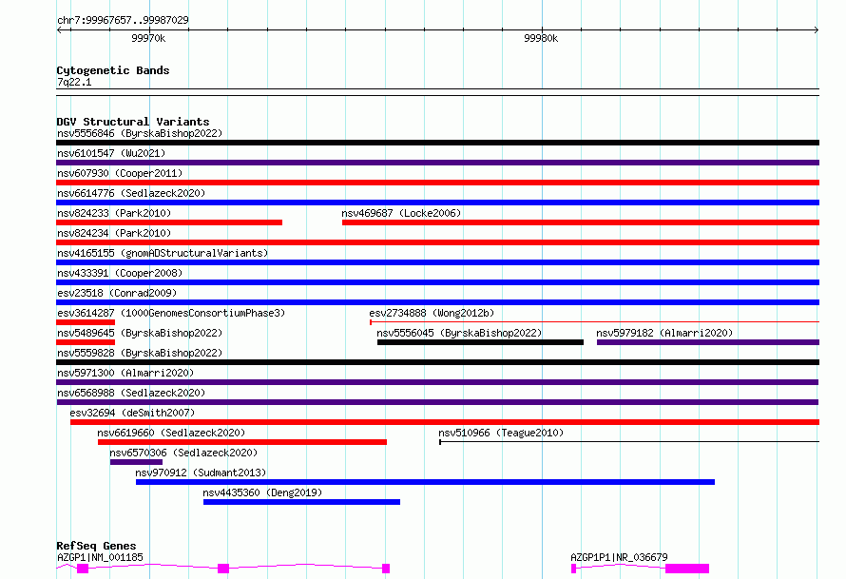Select the black nsv5556846 variant bar
This screenshot has height=579, width=846.
[437, 143]
